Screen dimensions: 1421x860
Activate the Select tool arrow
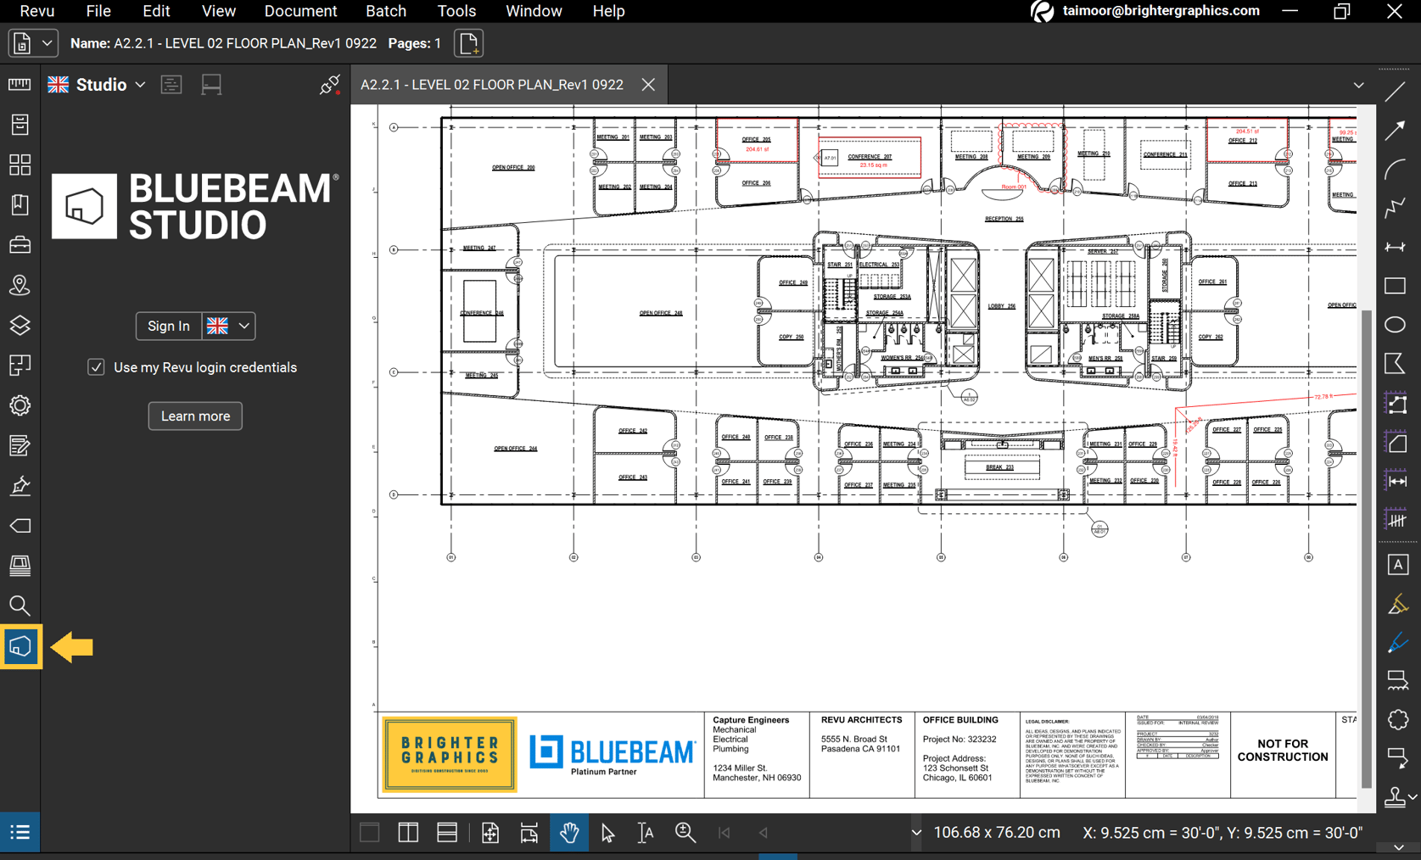tap(607, 832)
